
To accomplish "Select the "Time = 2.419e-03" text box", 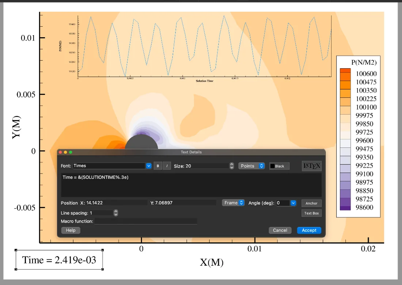I will click(x=59, y=260).
